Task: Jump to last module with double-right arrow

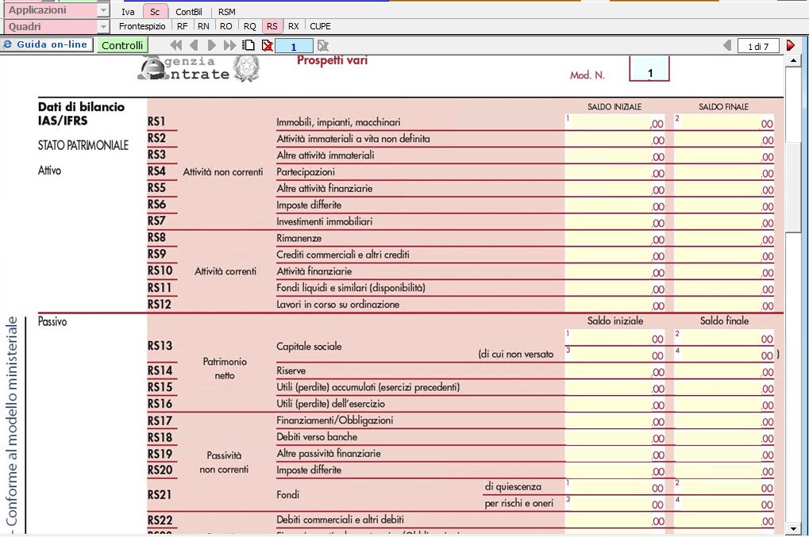Action: (229, 45)
